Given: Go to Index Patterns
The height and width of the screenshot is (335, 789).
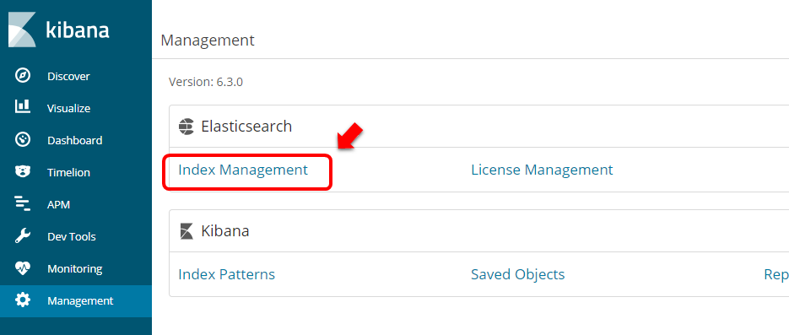Looking at the screenshot, I should tap(226, 274).
